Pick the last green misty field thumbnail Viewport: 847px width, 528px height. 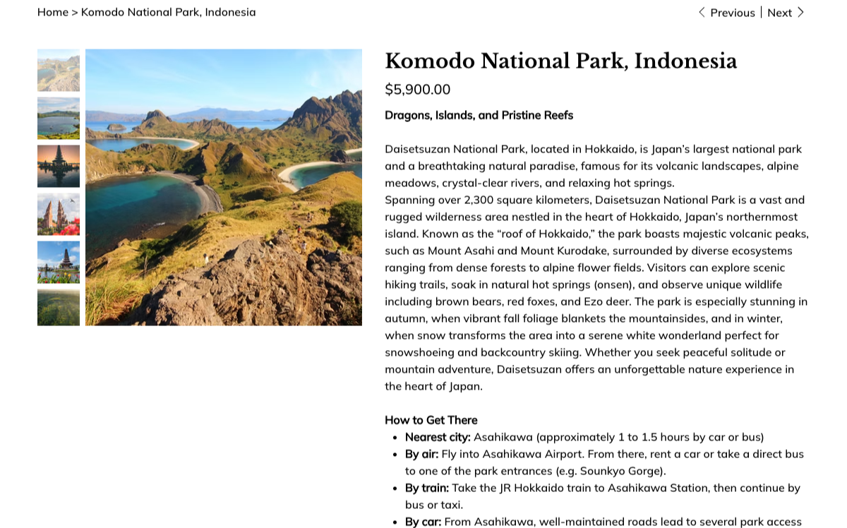click(59, 307)
